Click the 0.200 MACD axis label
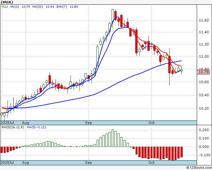Image resolution: width=212 pixels, height=170 pixels. pyautogui.click(x=204, y=130)
